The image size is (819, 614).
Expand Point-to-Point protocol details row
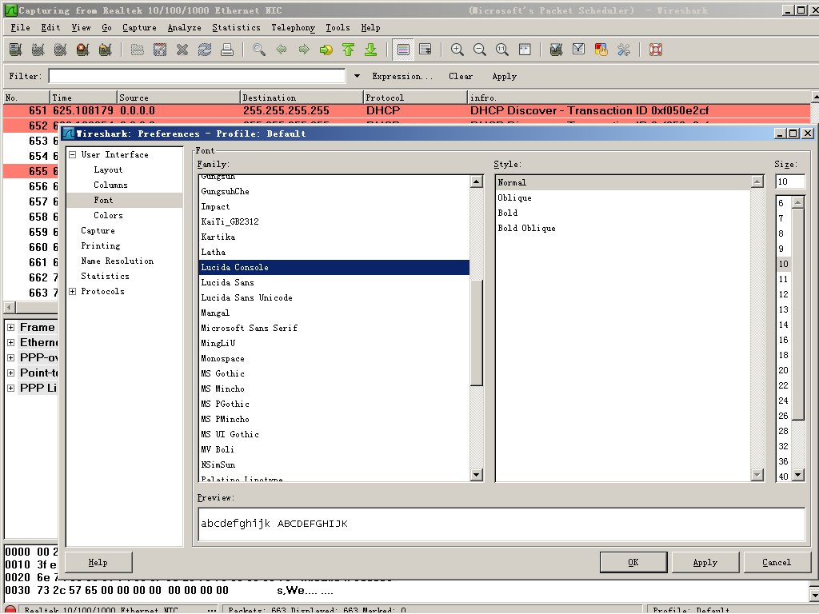(x=10, y=373)
